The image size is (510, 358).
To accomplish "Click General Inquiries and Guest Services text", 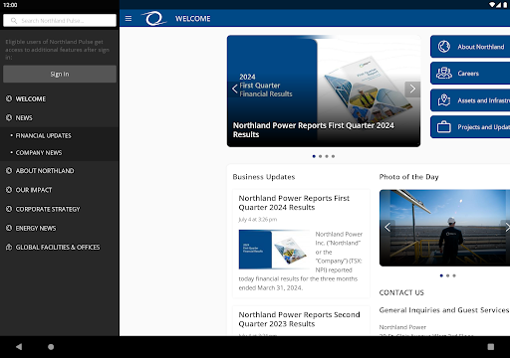I will coord(444,310).
